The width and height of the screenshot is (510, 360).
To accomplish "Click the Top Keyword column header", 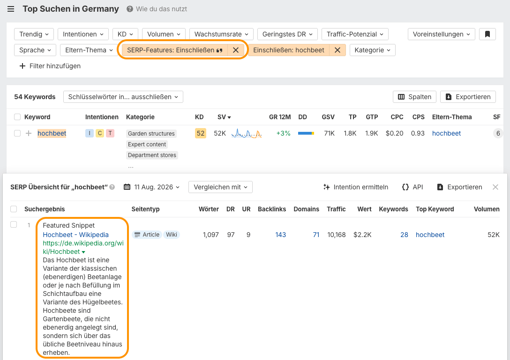I will click(x=435, y=209).
